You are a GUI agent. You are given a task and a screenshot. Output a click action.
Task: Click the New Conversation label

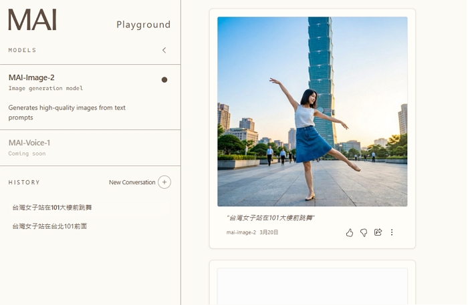click(x=132, y=182)
